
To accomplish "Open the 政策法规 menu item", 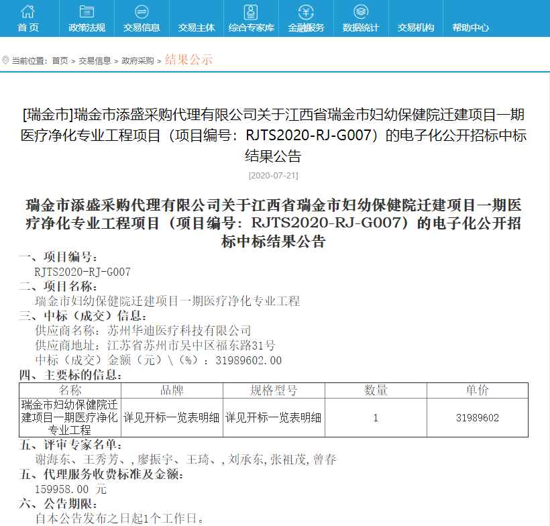I will click(87, 28).
